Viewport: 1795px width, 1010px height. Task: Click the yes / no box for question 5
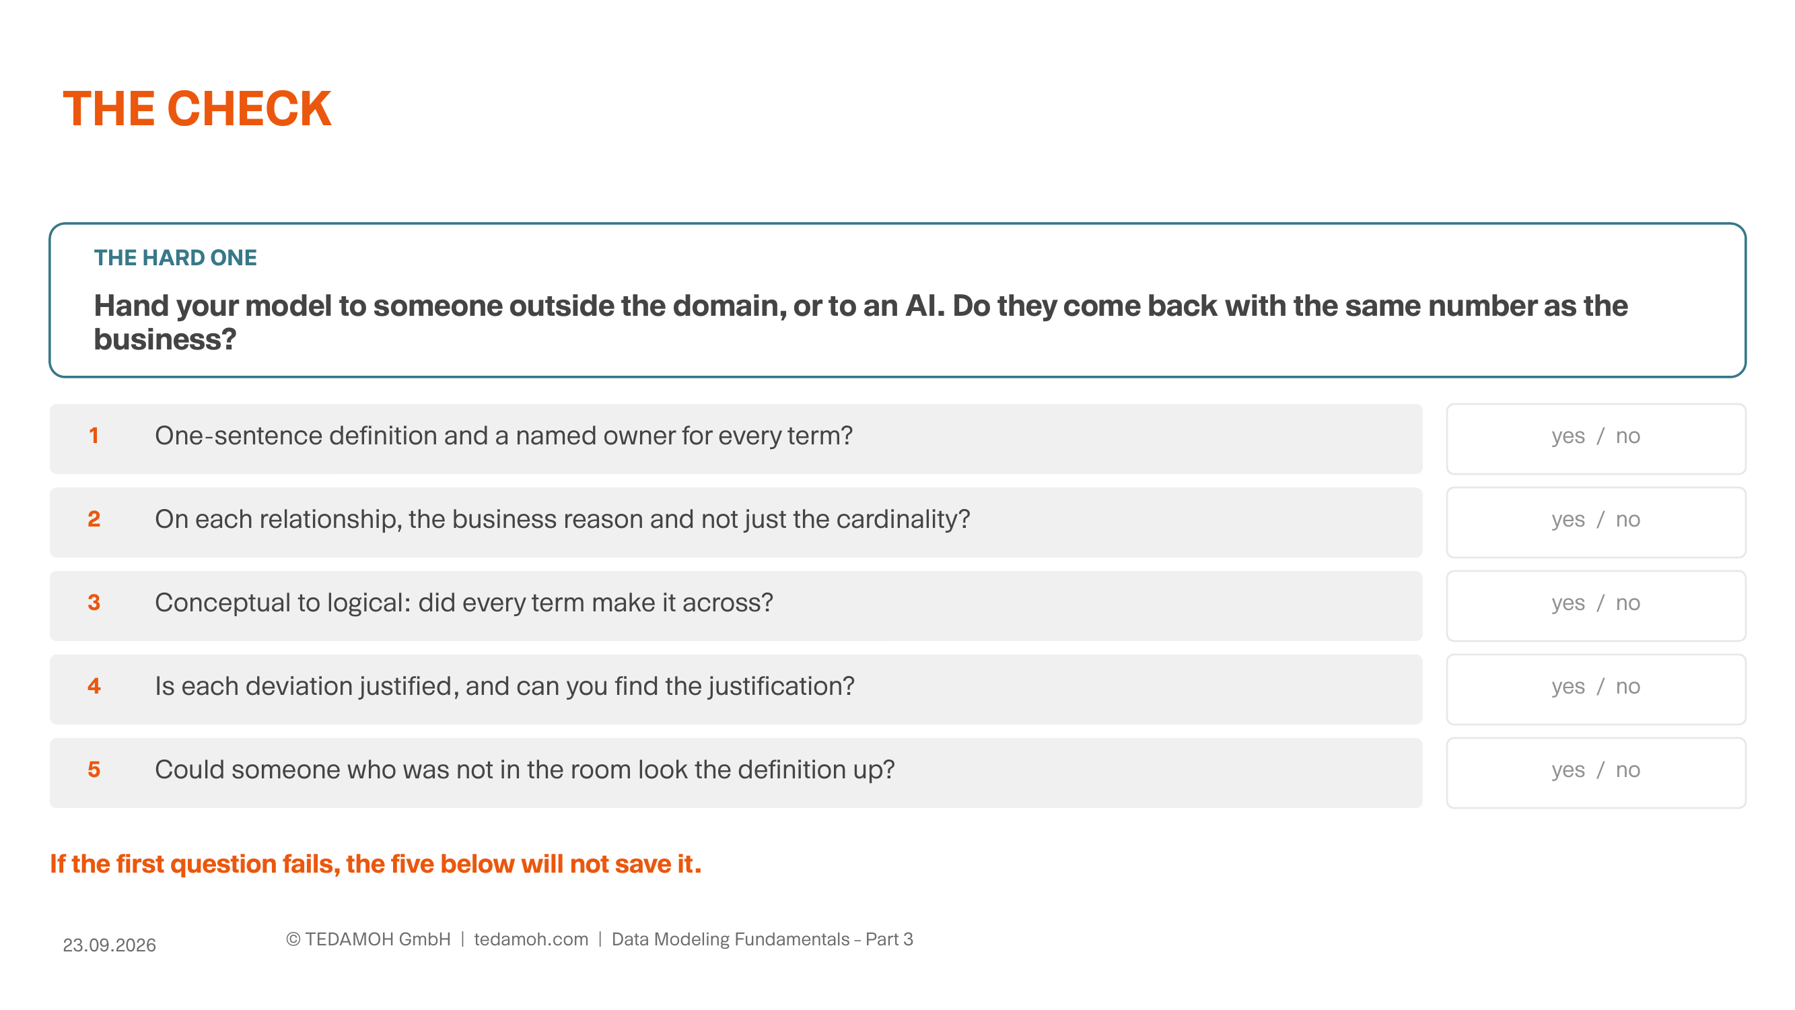1595,773
